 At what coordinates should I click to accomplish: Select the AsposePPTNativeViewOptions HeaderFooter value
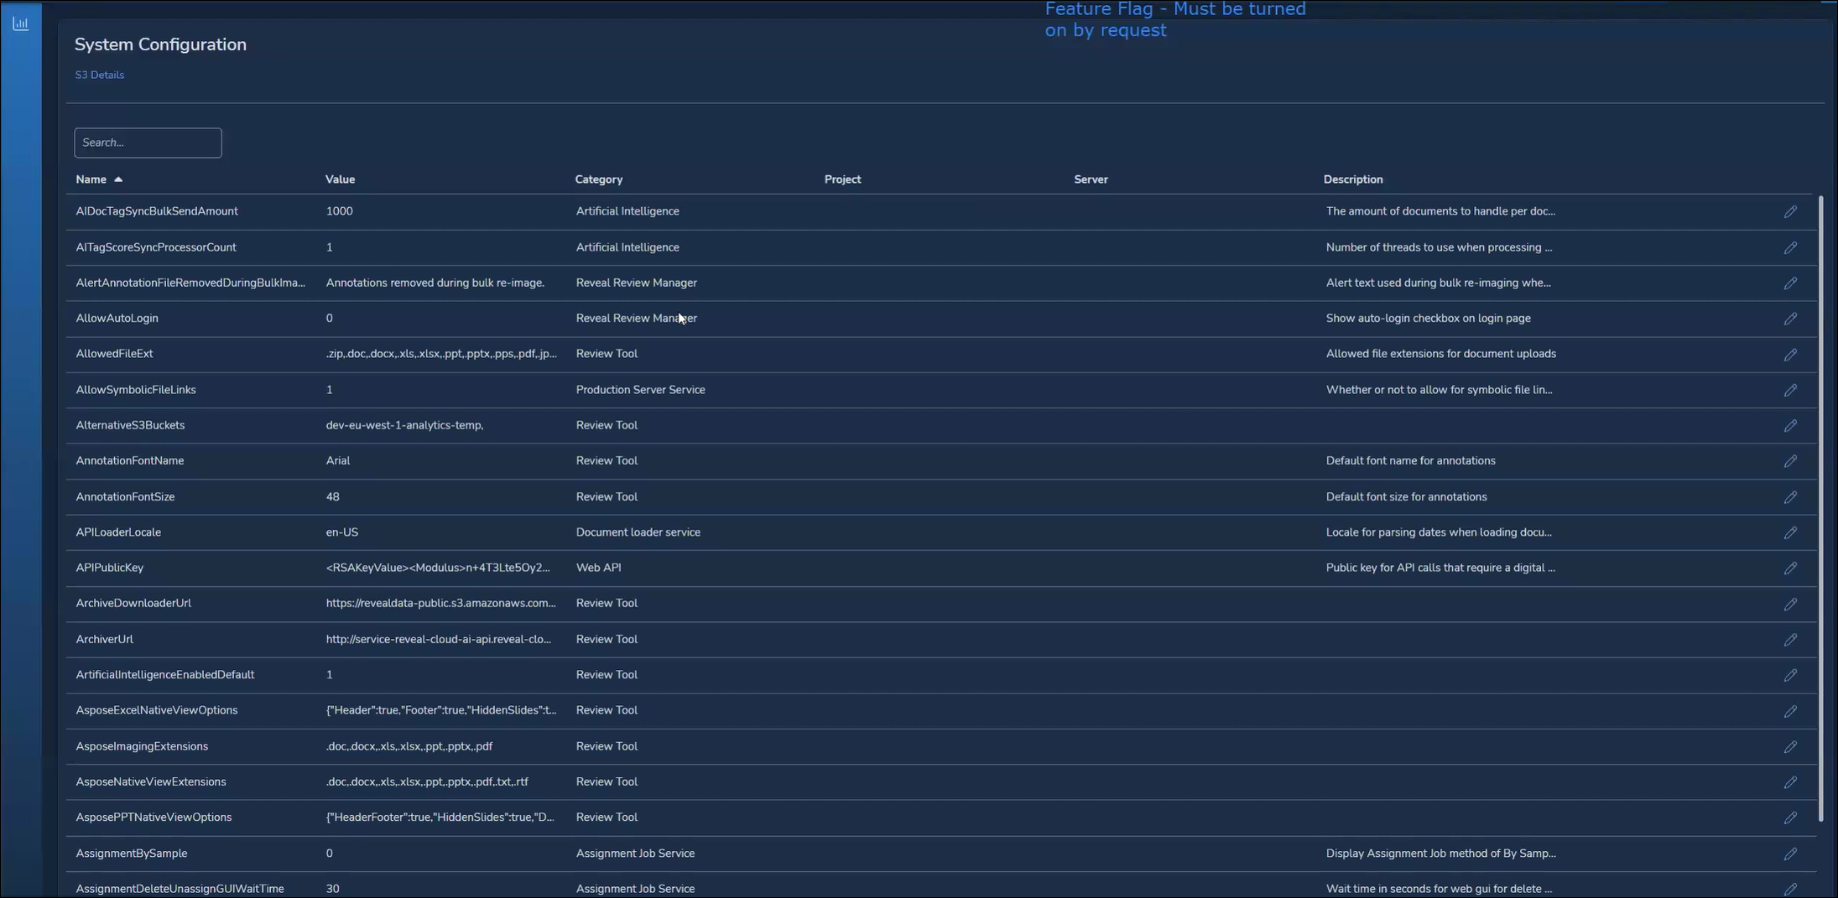pos(440,818)
